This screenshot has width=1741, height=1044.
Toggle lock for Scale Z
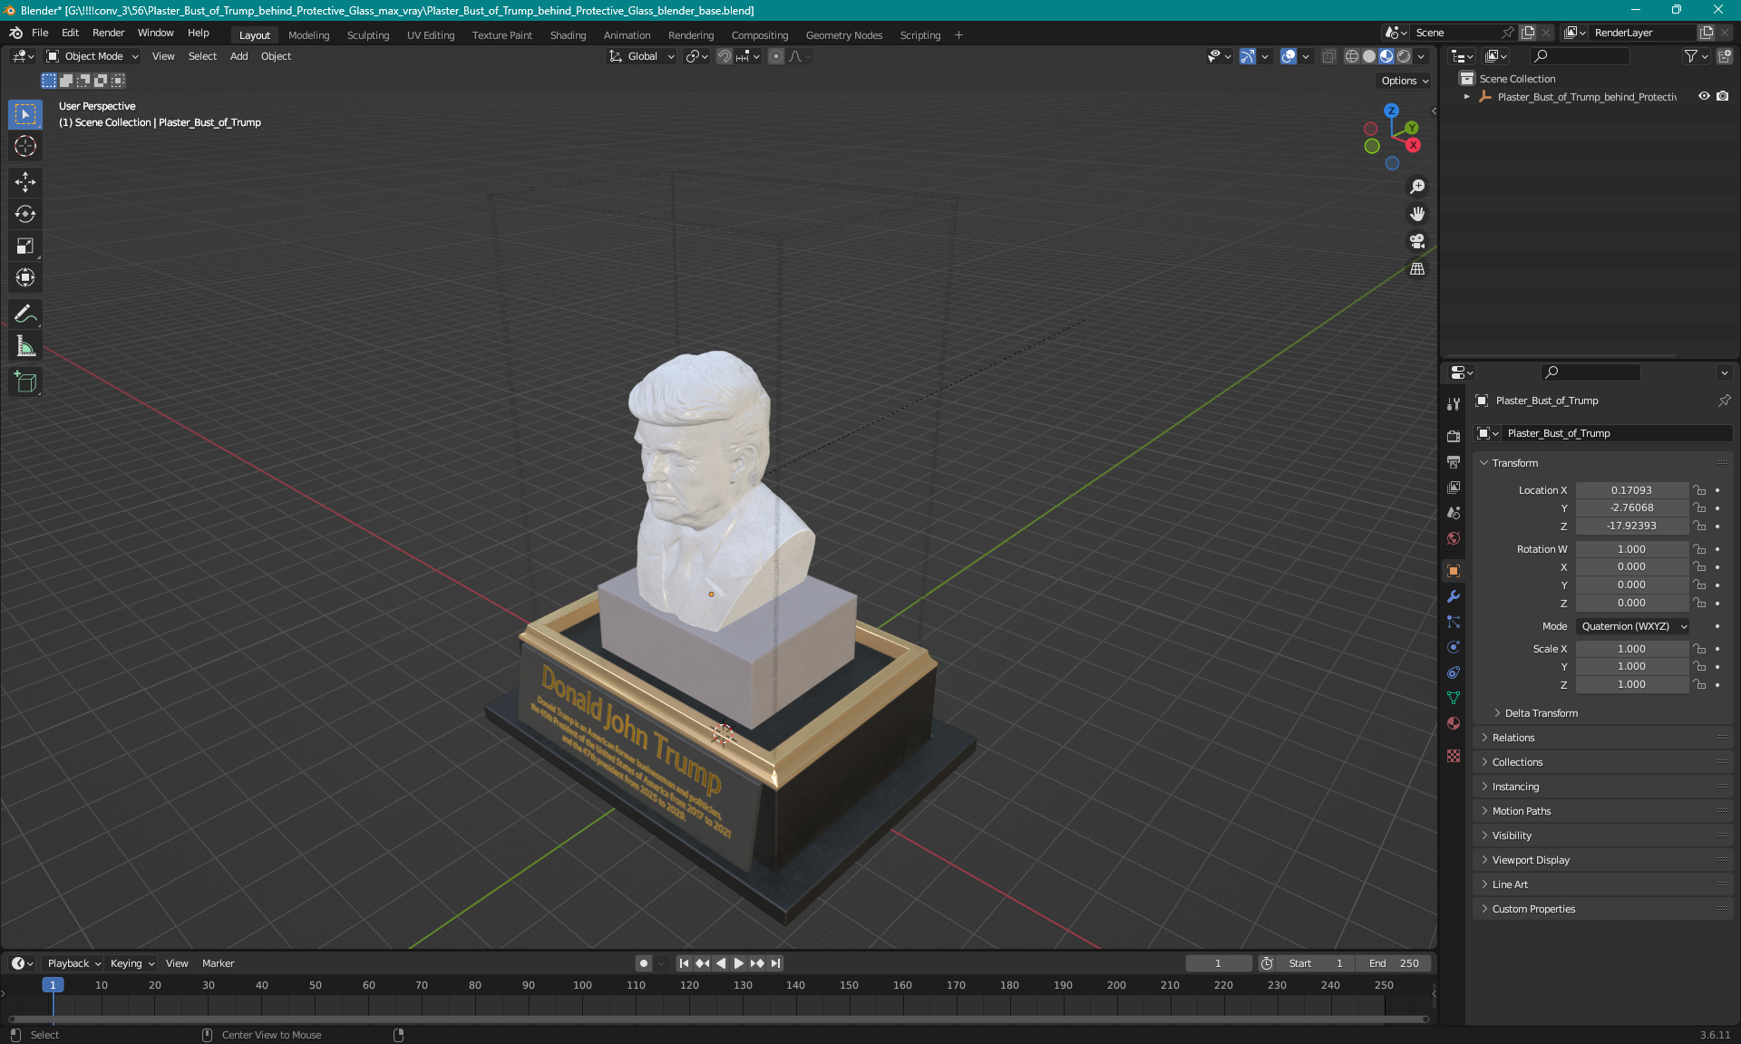click(1700, 684)
